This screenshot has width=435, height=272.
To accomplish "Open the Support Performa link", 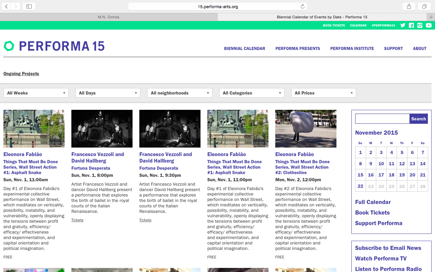I will tap(379, 223).
